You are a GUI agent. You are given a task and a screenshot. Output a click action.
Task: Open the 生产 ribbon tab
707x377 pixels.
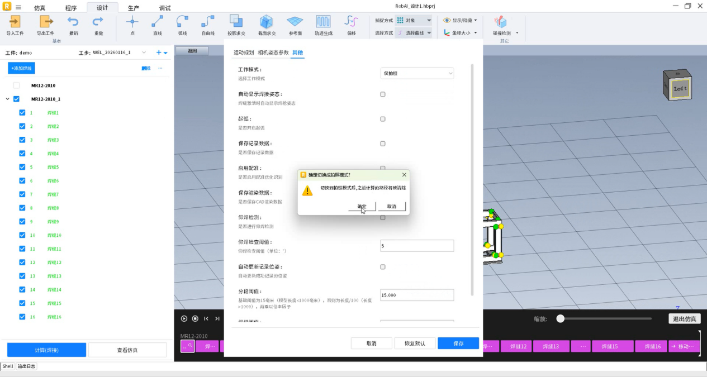point(134,8)
